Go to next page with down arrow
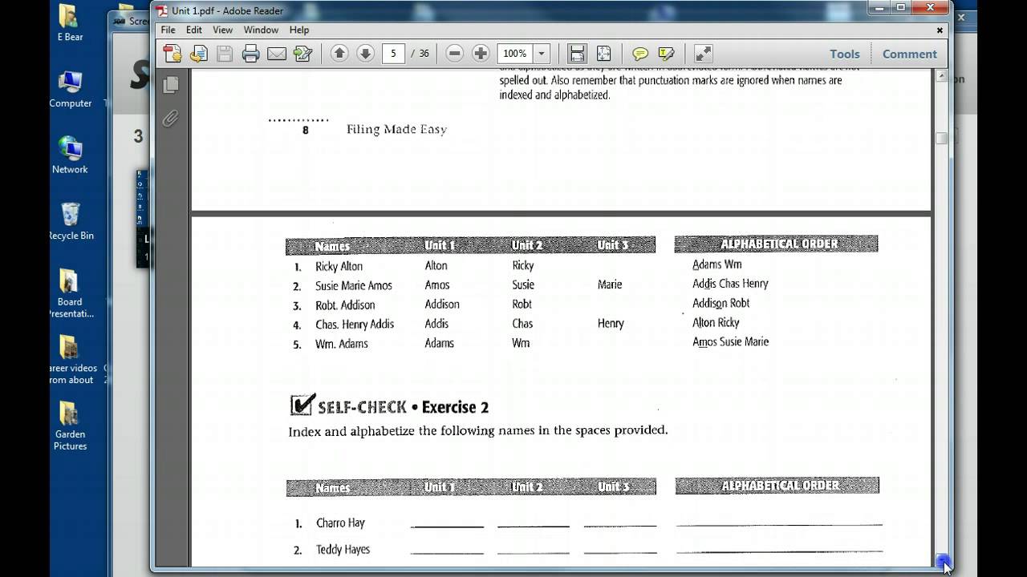Image resolution: width=1027 pixels, height=577 pixels. (x=365, y=54)
